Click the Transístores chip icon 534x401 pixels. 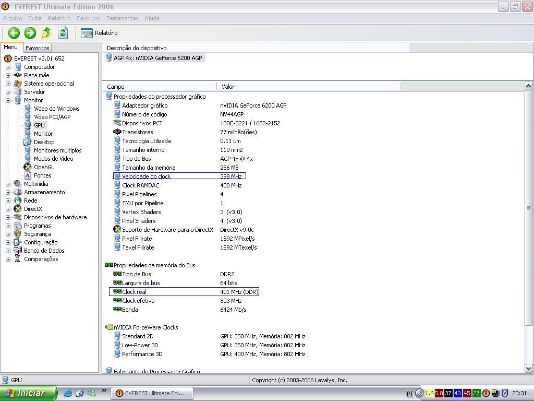coord(117,132)
